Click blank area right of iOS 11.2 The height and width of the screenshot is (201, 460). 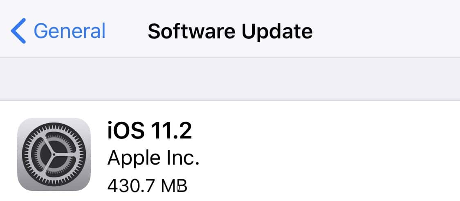point(323,130)
